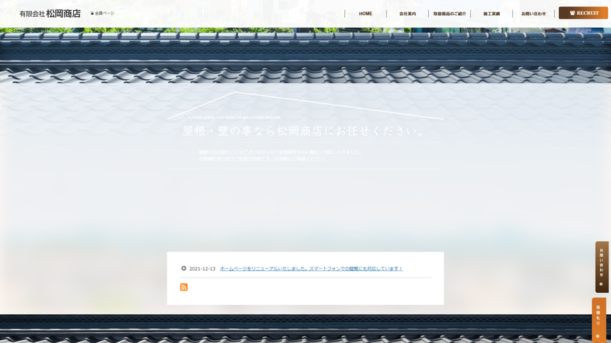
Task: Click the people icon on the RECRUIT button
Action: (572, 13)
